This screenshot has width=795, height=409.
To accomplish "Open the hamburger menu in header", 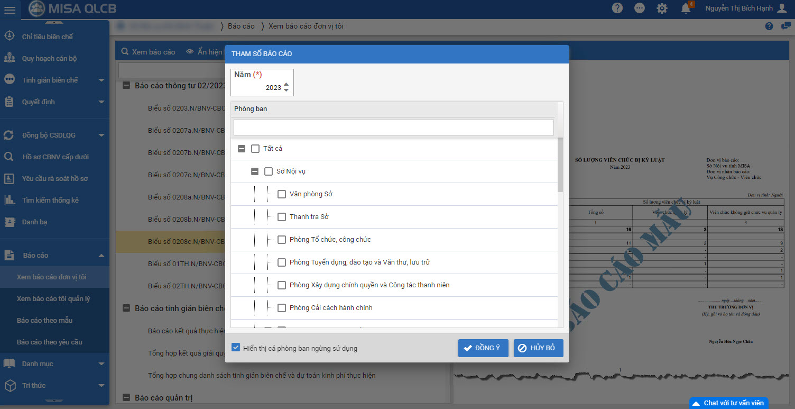I will tap(10, 9).
